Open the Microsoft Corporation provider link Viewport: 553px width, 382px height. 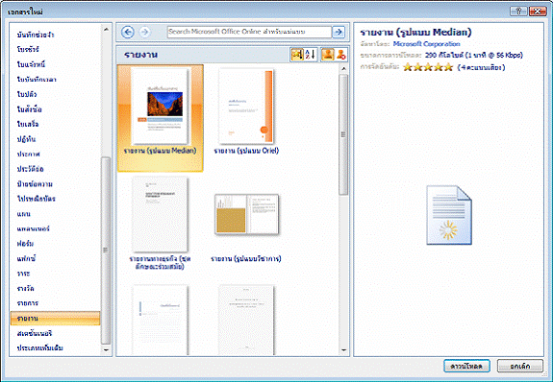click(x=426, y=44)
